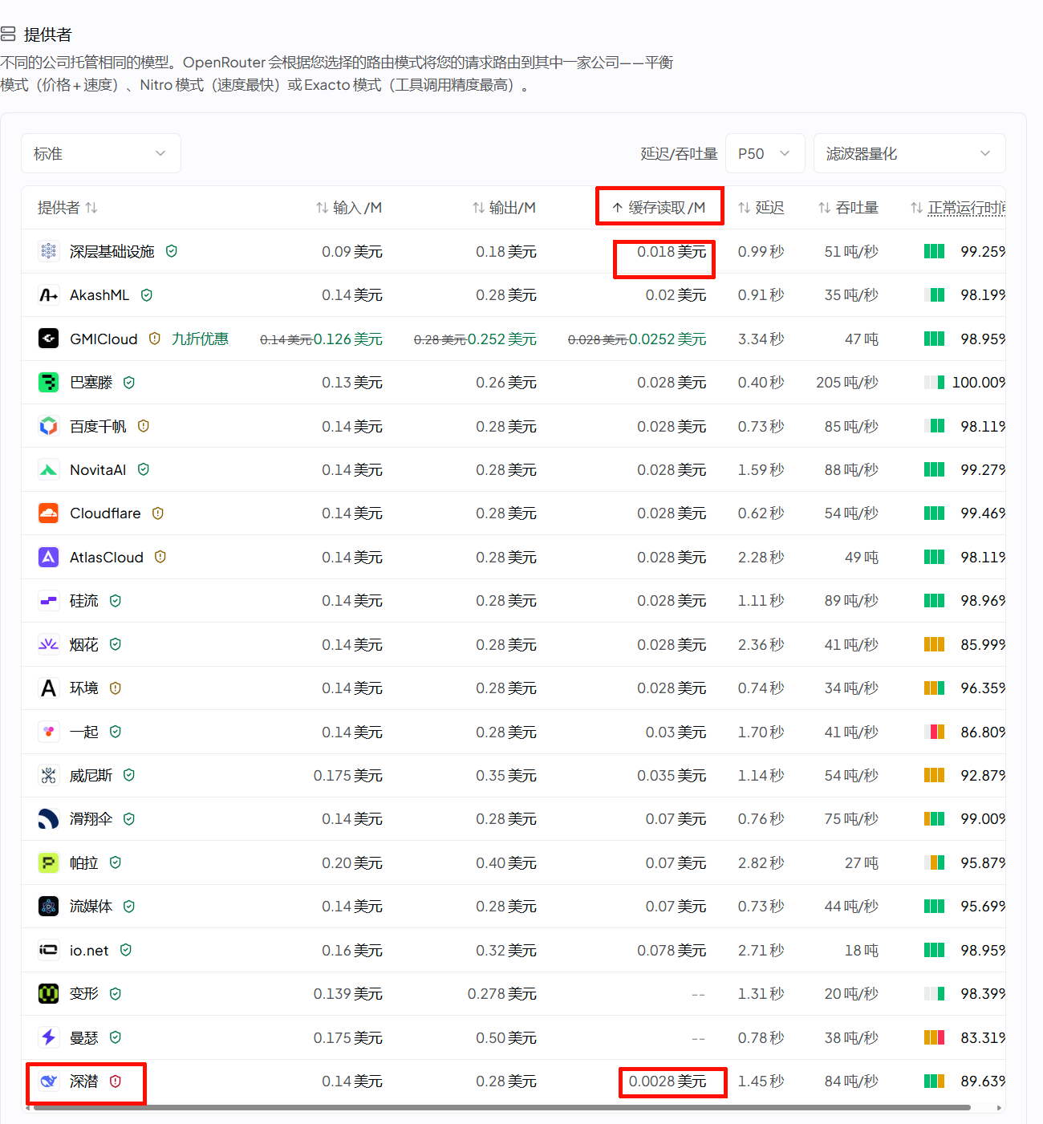Click the 深层基础设施 provider logo
Image resolution: width=1043 pixels, height=1124 pixels.
pos(49,251)
